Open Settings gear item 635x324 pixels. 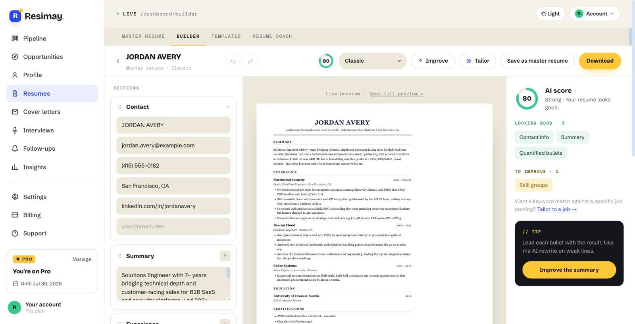click(x=52, y=197)
